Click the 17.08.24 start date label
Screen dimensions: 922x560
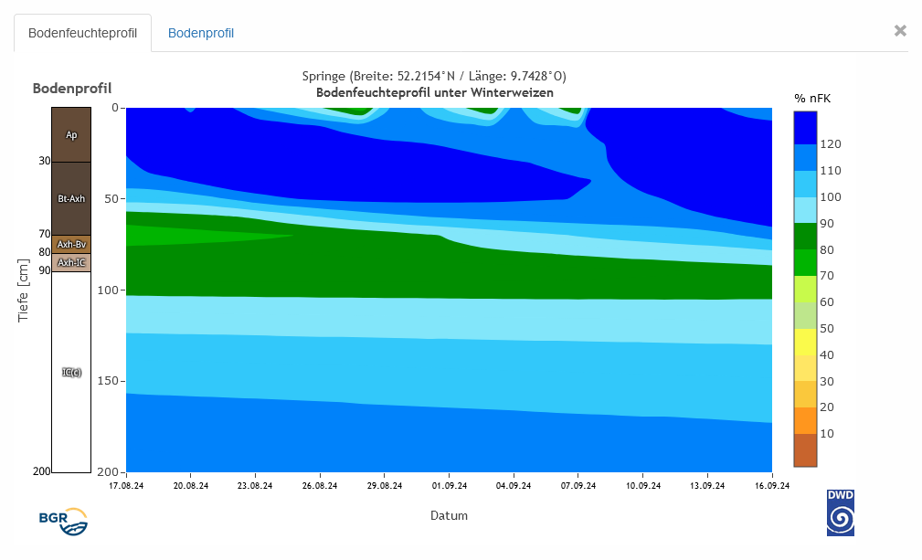pyautogui.click(x=126, y=486)
